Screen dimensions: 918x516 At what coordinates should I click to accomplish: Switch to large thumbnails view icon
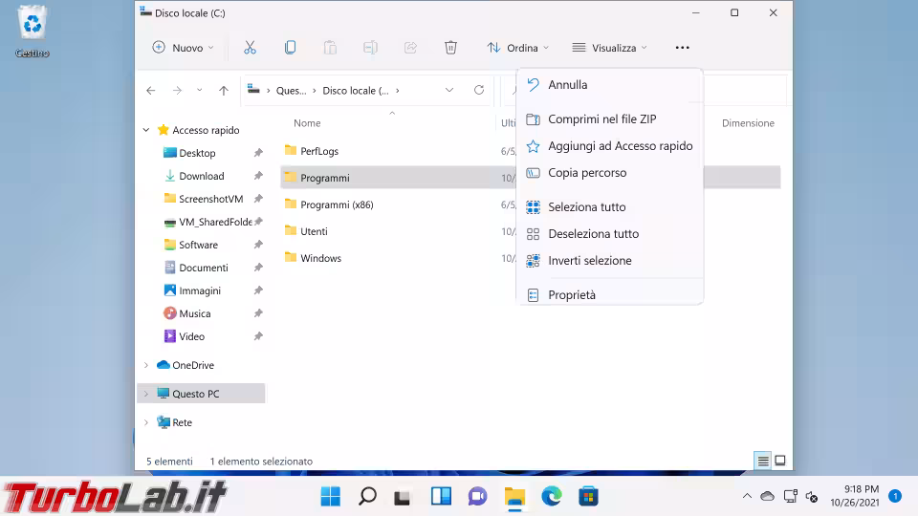click(x=780, y=461)
